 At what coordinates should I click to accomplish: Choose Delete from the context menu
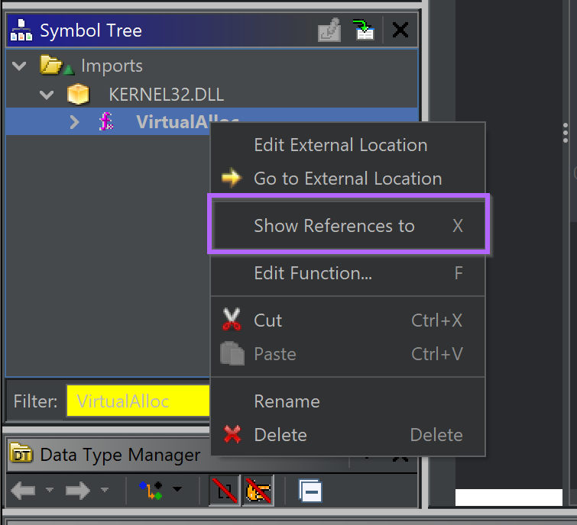coord(348,435)
